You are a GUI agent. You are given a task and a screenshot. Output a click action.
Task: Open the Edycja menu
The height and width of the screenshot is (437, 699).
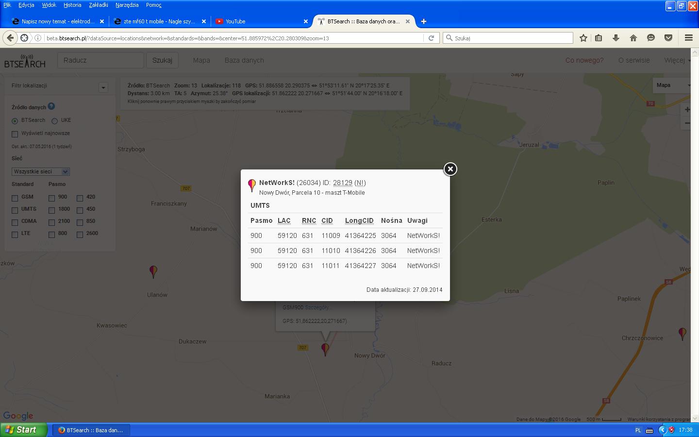[26, 5]
